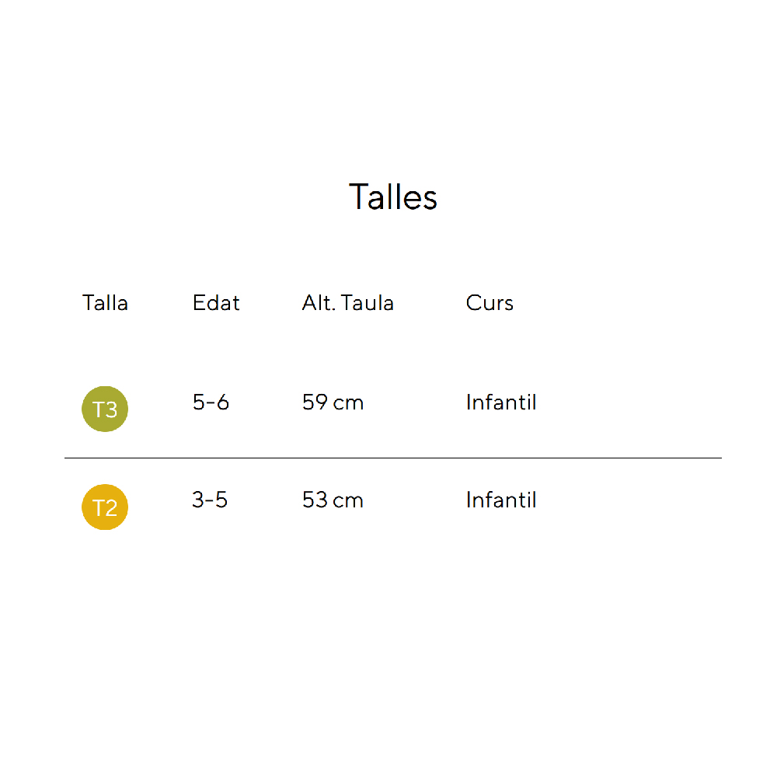Pick the olive-colored circle swatch
777x777 pixels.
pos(105,409)
